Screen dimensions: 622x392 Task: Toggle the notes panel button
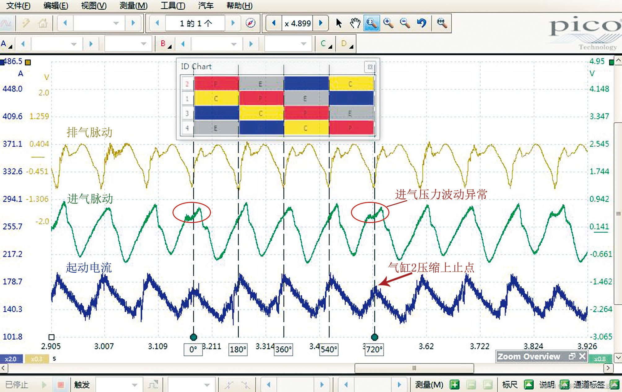click(x=564, y=385)
